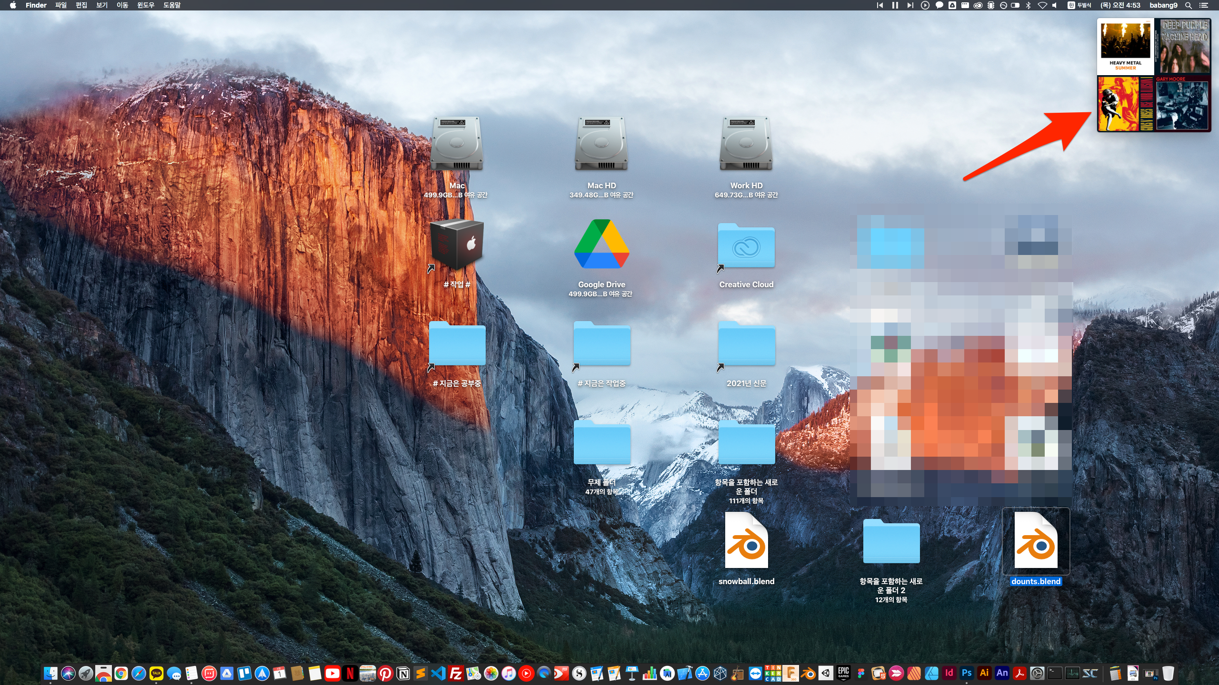
Task: Click the Deep Purple album cover
Action: (1183, 47)
